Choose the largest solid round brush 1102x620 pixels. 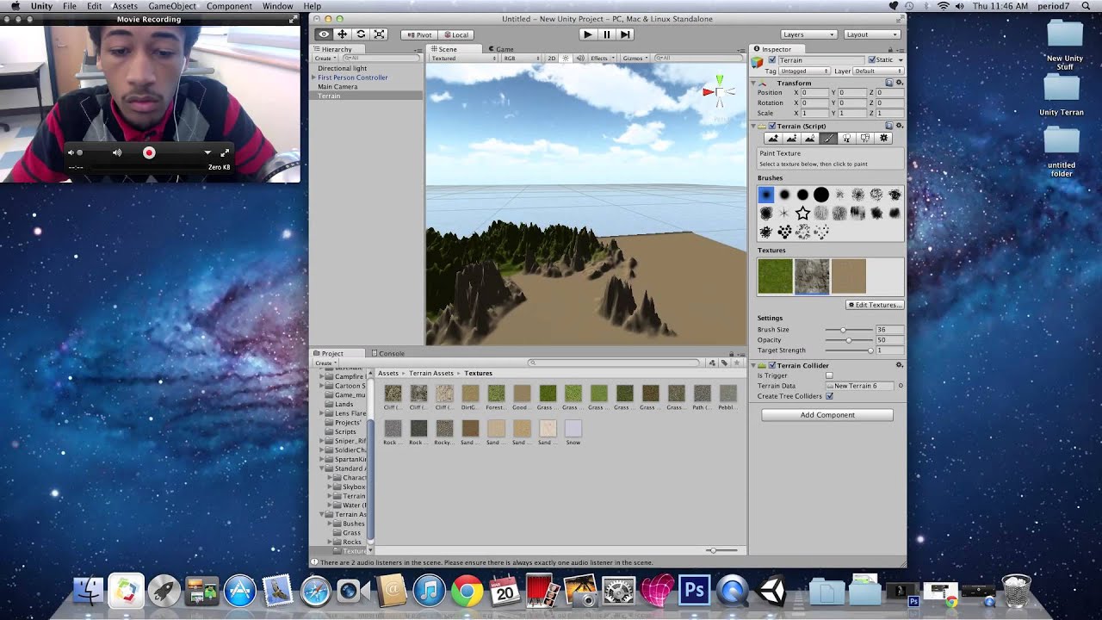821,195
